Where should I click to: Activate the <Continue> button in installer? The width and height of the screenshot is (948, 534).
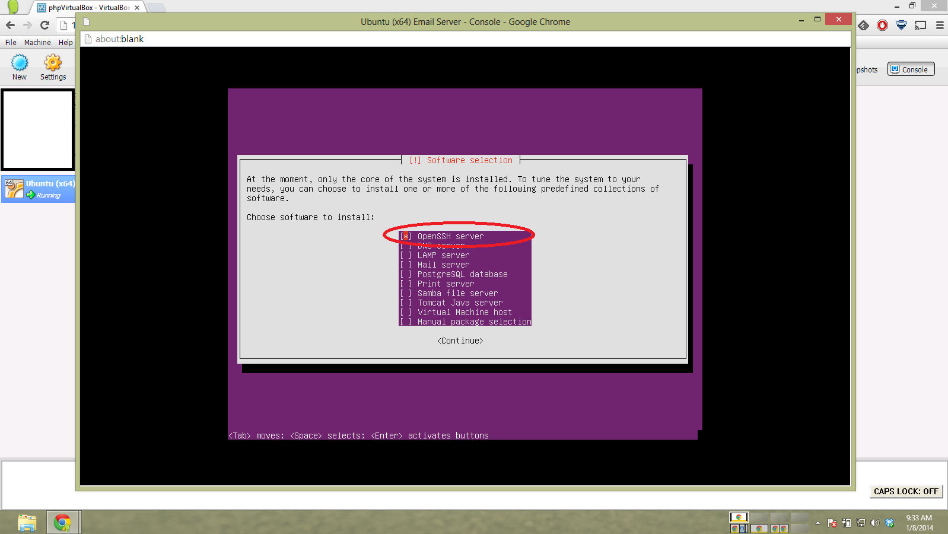point(460,341)
